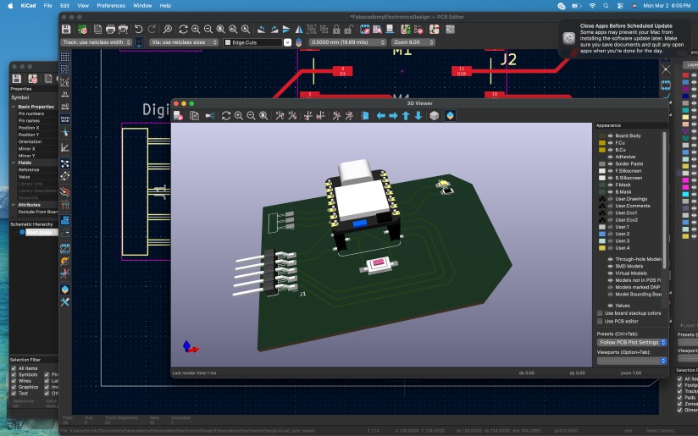
Task: Move board left with blue left arrow
Action: [x=380, y=115]
